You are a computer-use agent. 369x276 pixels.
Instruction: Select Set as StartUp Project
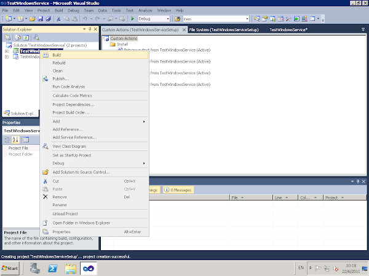click(x=95, y=155)
